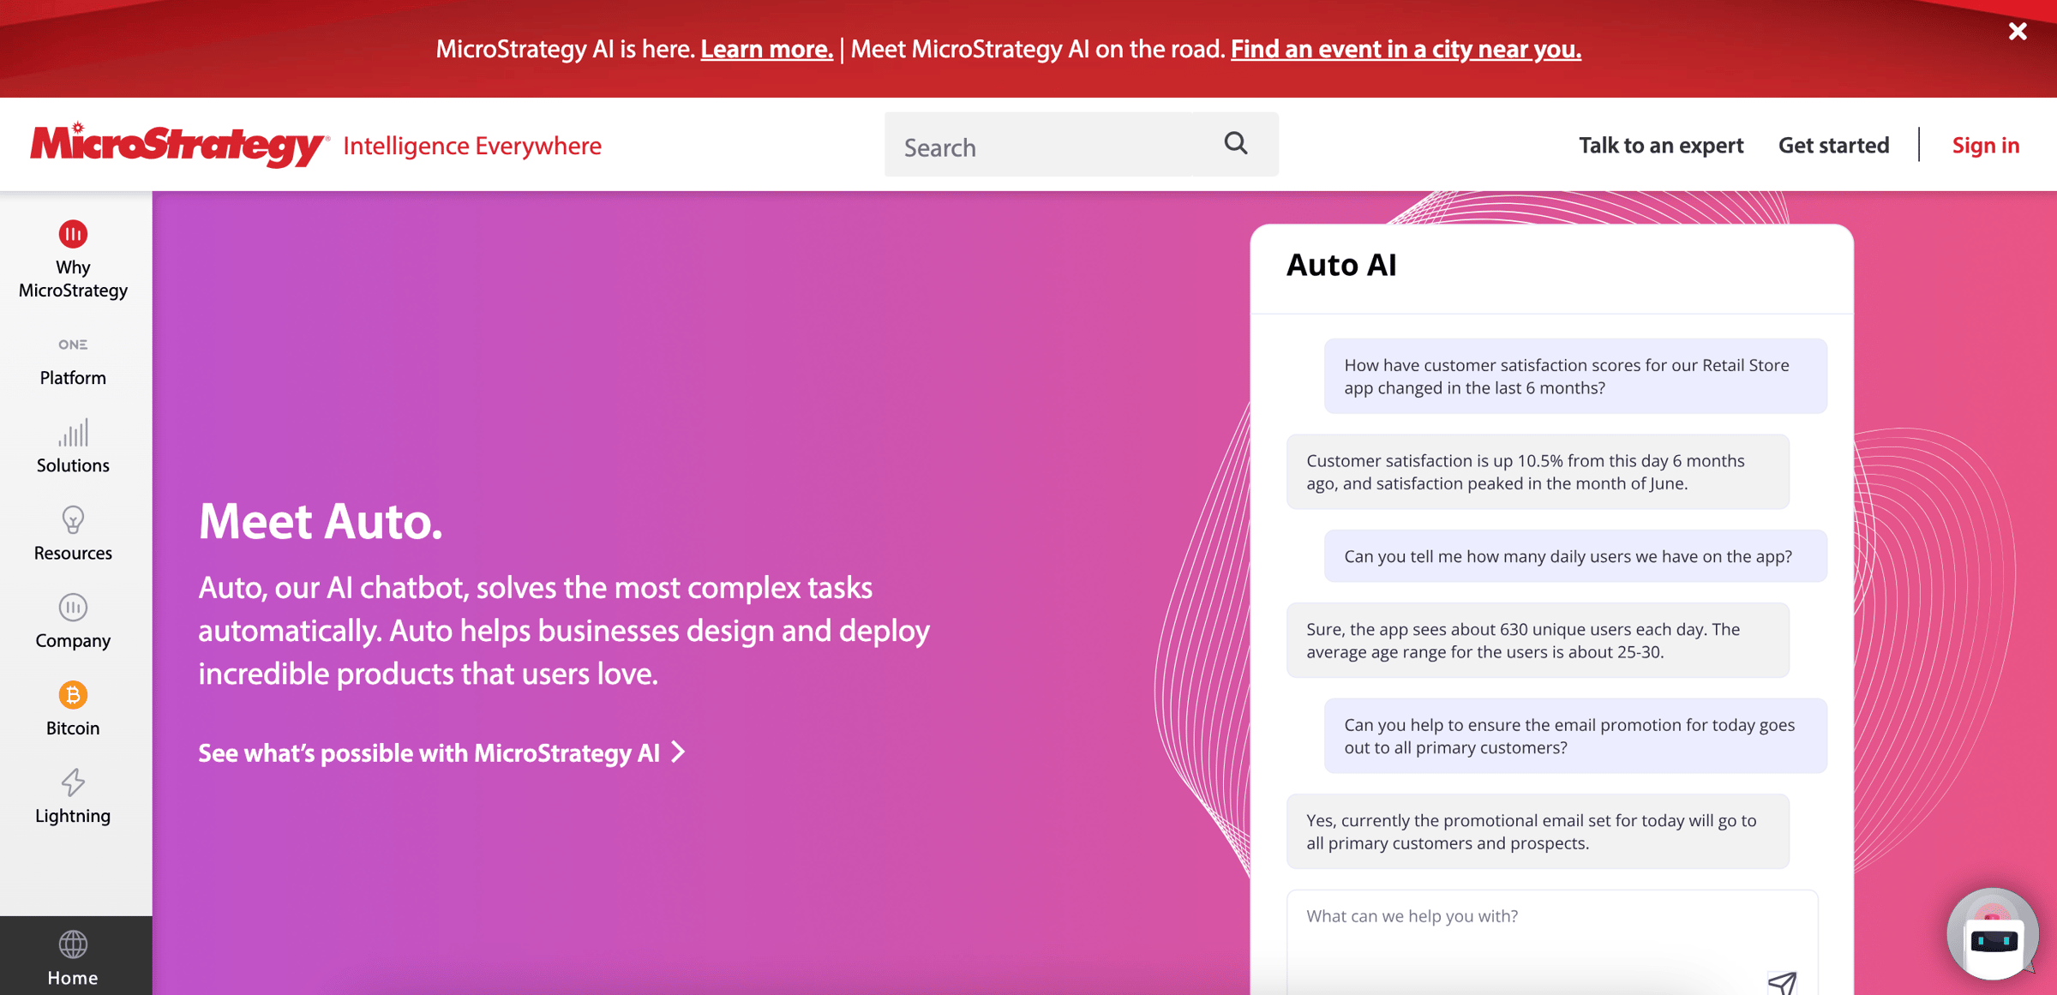The width and height of the screenshot is (2057, 995).
Task: Open the orange Bitcoin icon
Action: click(x=73, y=695)
